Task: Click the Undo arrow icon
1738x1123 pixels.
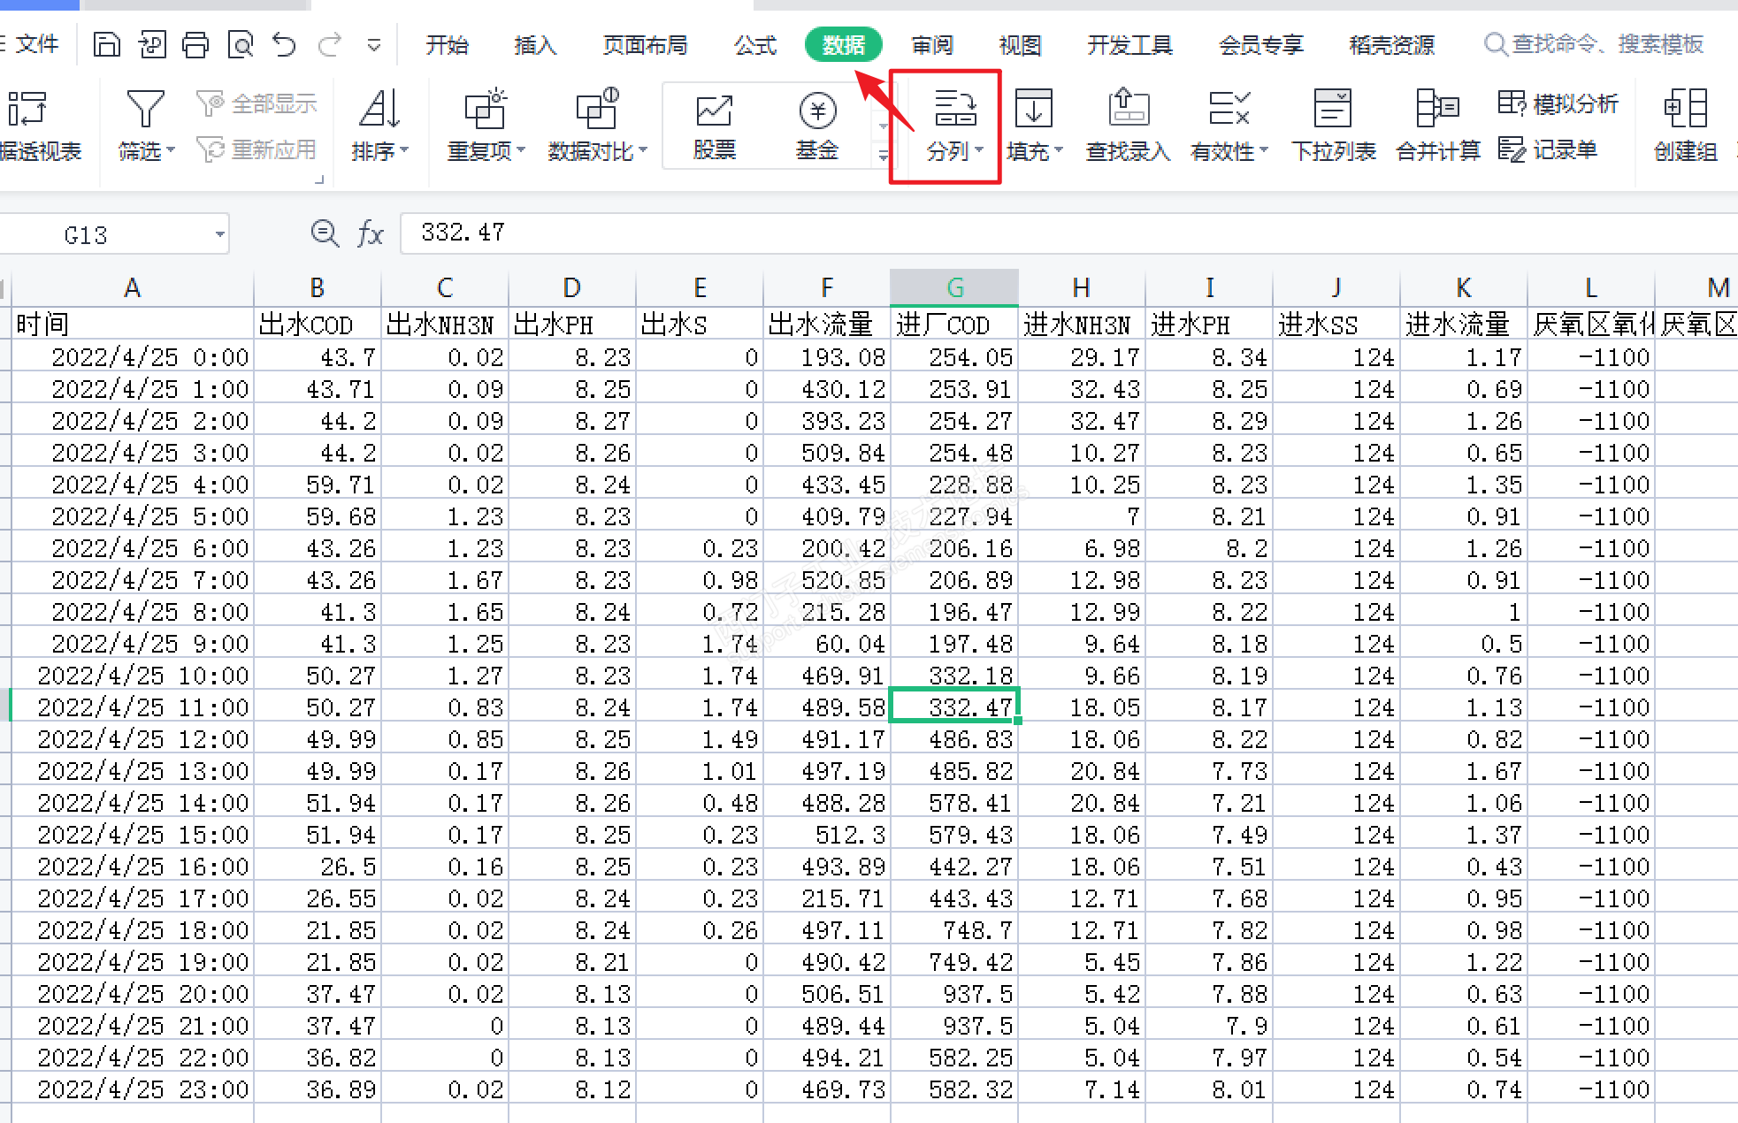Action: [284, 44]
